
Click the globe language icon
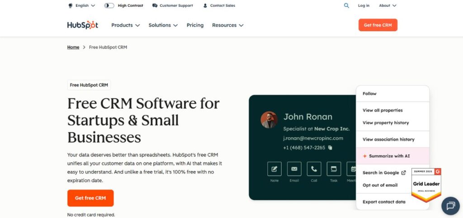[x=70, y=5]
